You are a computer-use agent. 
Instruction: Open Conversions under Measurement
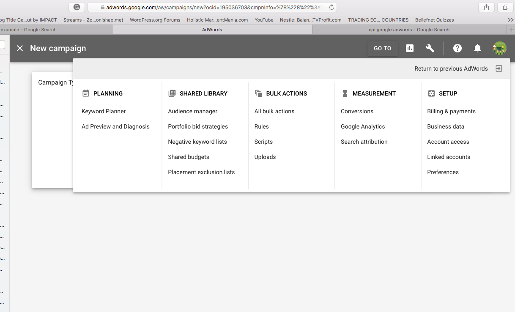click(357, 111)
